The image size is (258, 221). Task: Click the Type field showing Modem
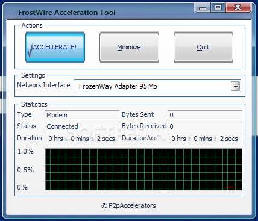[x=82, y=115]
